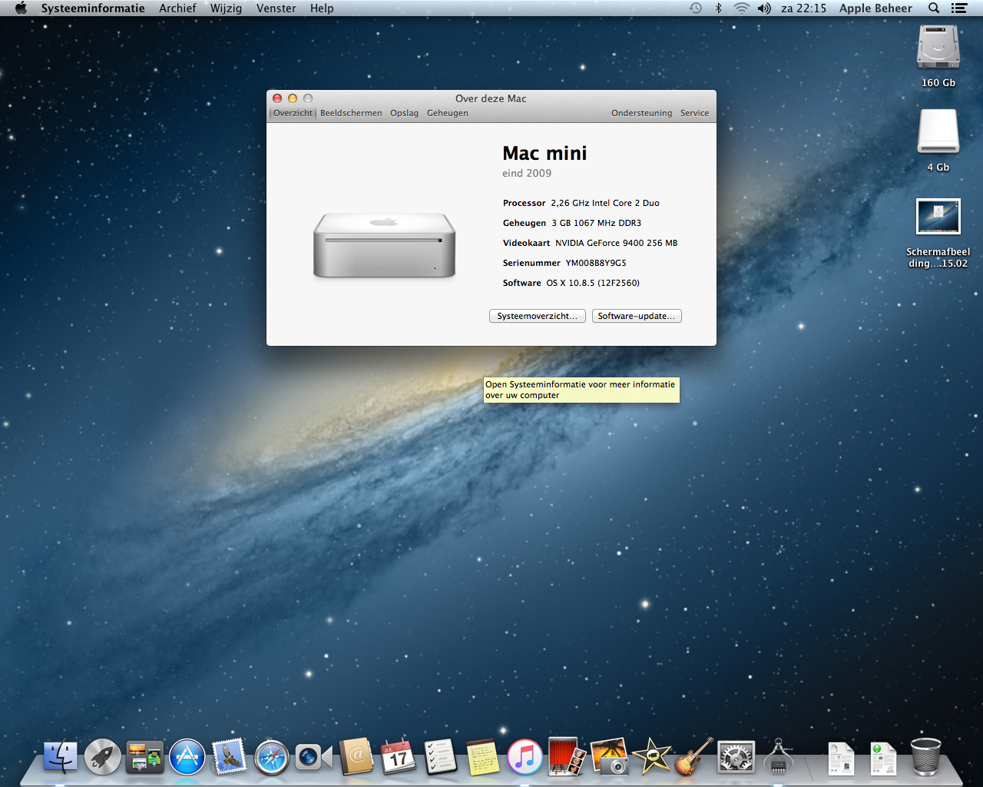Open Photo Booth in the Dock
The image size is (983, 787).
(x=568, y=757)
